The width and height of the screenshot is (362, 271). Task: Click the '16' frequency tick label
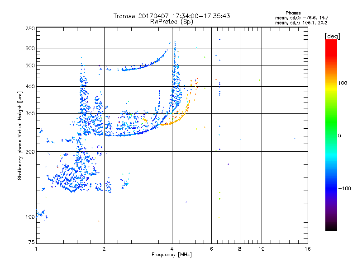point(308,249)
